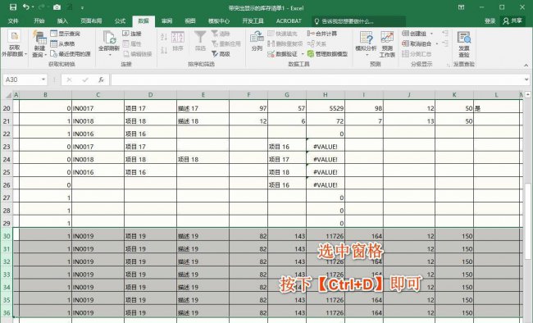Click the fx Insert Function icon
Viewport: 533px width, 323px height.
click(101, 80)
